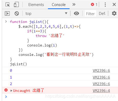Toggle the device toolbar icon
Viewport: 118px width, 101px height.
click(x=16, y=4)
